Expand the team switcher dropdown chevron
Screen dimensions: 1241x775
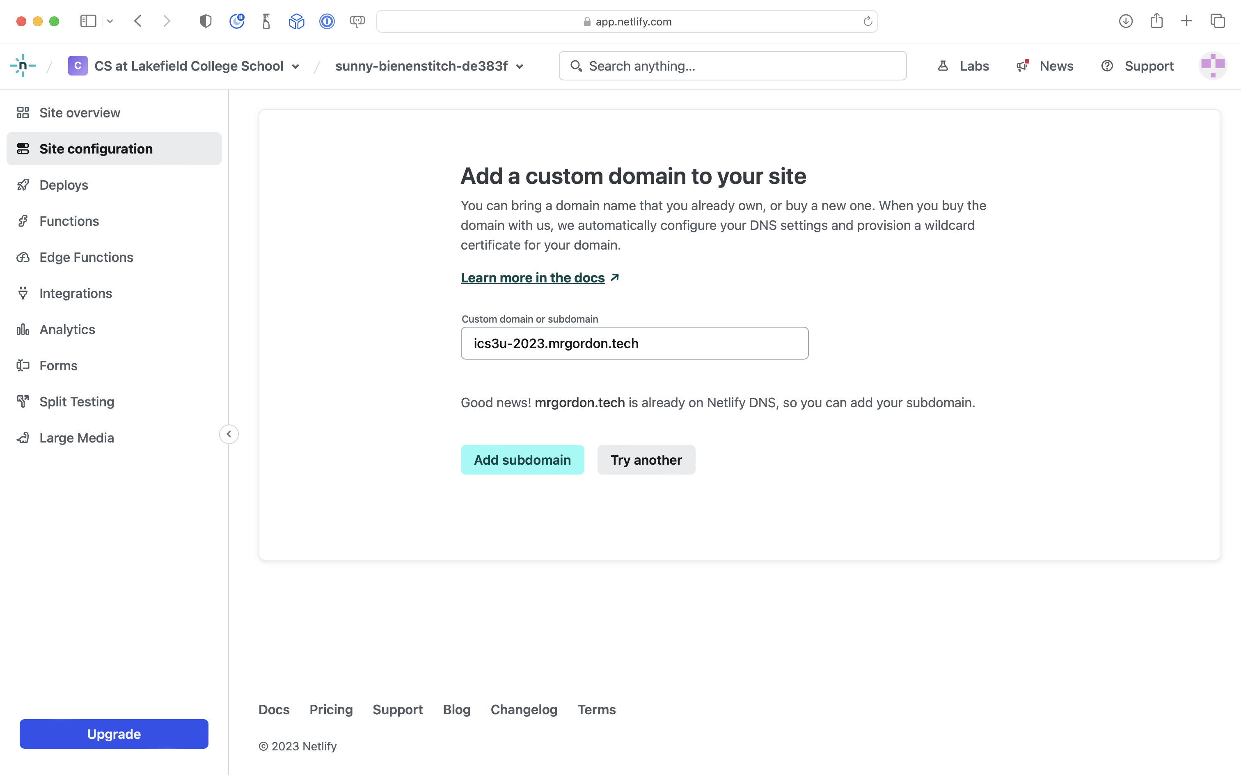pos(295,66)
